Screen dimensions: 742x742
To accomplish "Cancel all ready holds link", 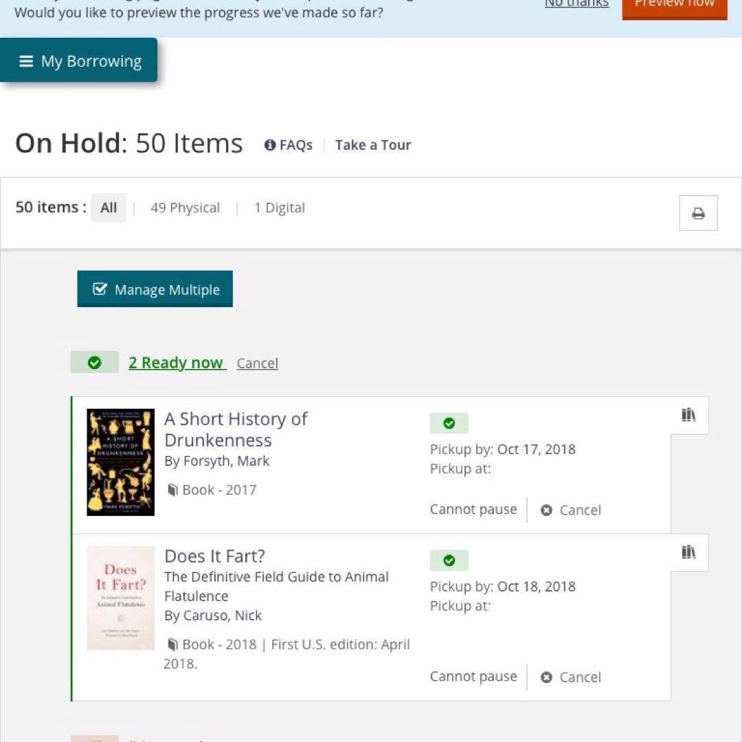I will tap(257, 363).
